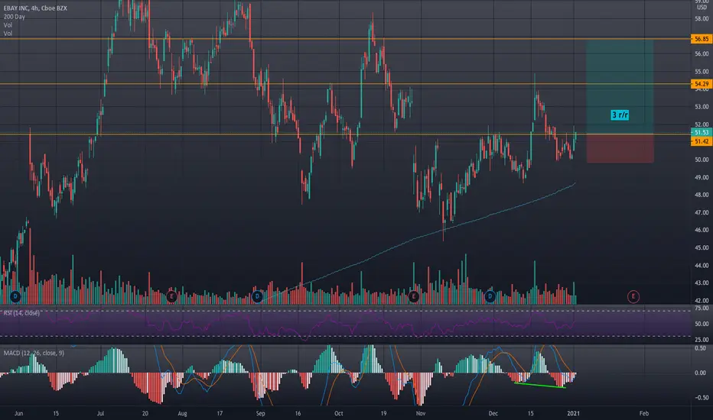Click the 'Sep' label on the time axis
This screenshot has height=420, width=713.
pos(261,413)
